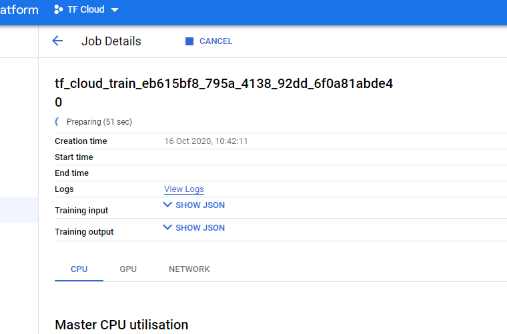Select the job name tf_cloud_train_eb615bf8 text

(223, 93)
